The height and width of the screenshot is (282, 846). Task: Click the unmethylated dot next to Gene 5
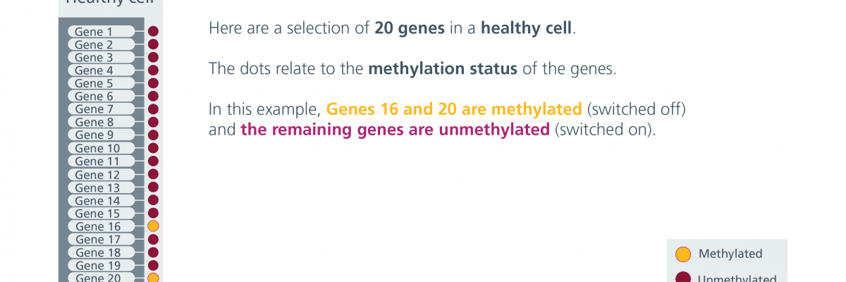click(x=153, y=83)
